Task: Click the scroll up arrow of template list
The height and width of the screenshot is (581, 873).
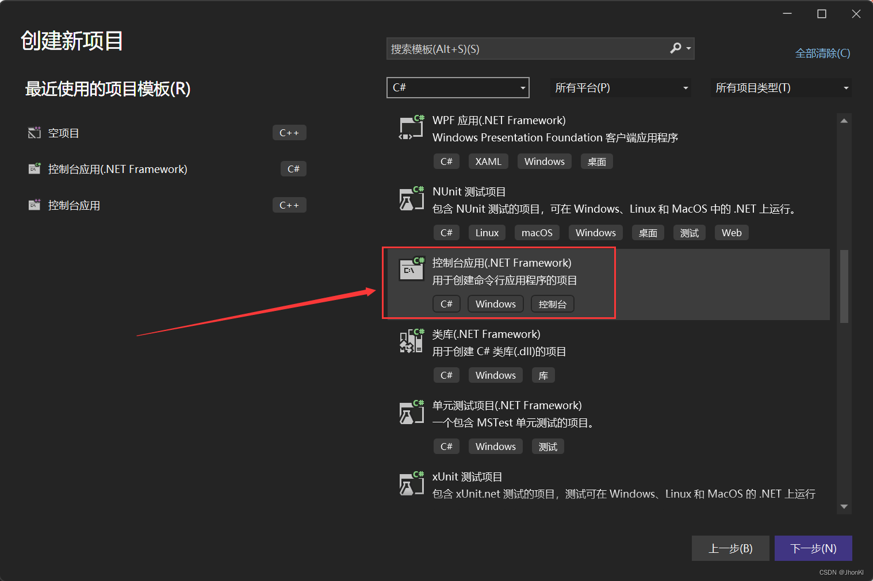Action: point(844,121)
